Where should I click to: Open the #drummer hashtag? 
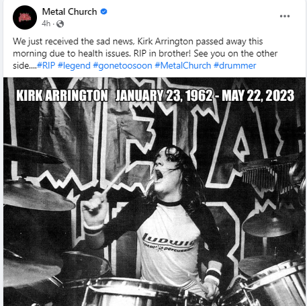point(234,65)
